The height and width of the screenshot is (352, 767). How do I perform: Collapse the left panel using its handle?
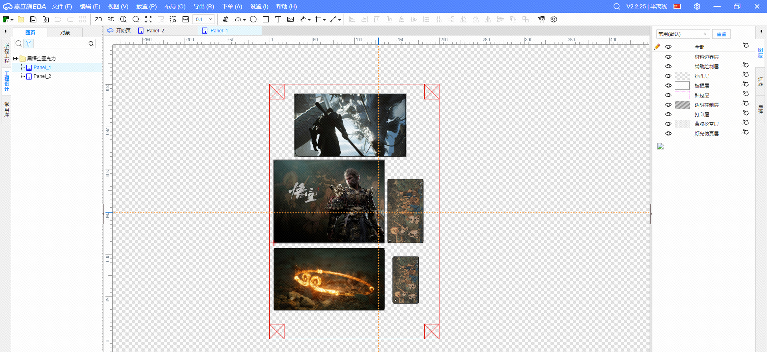click(103, 214)
